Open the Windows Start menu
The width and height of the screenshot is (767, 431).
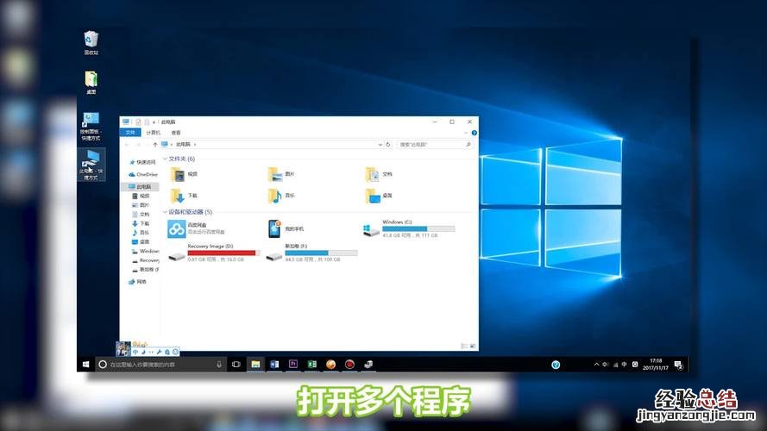(86, 365)
